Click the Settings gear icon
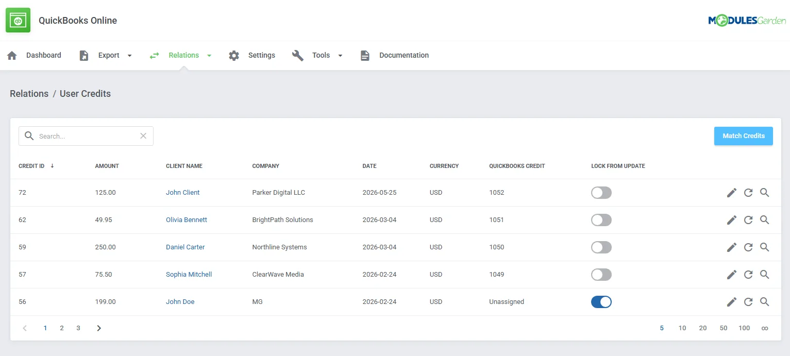Viewport: 790px width, 356px height. [x=234, y=55]
